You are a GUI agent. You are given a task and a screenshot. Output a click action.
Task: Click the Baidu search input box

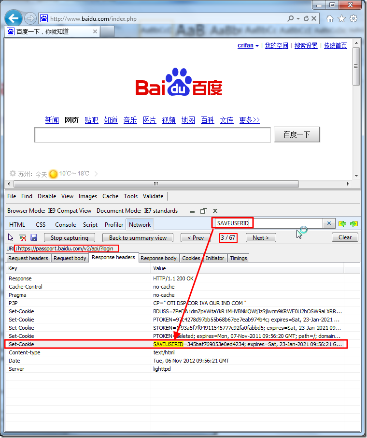point(153,135)
